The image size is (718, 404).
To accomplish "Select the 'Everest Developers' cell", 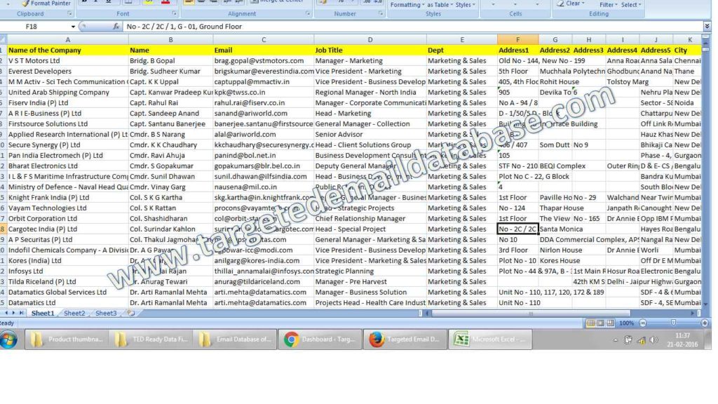I will pos(68,72).
